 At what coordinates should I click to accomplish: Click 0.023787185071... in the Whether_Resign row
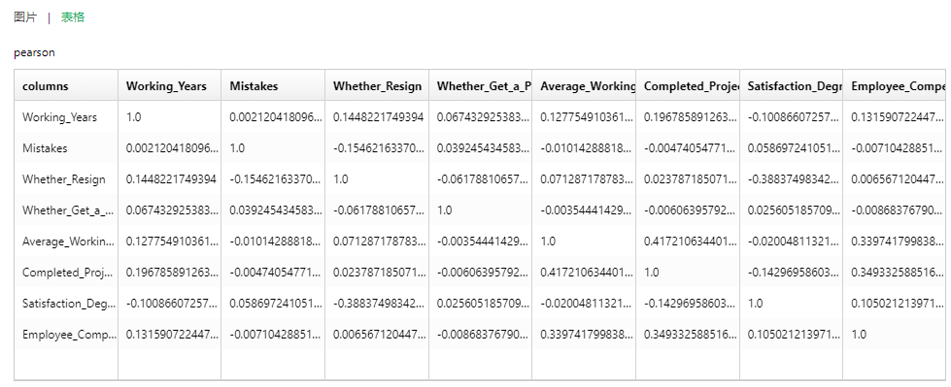tap(691, 179)
